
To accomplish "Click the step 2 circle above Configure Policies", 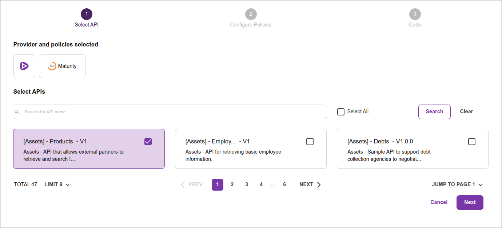I will tap(251, 14).
